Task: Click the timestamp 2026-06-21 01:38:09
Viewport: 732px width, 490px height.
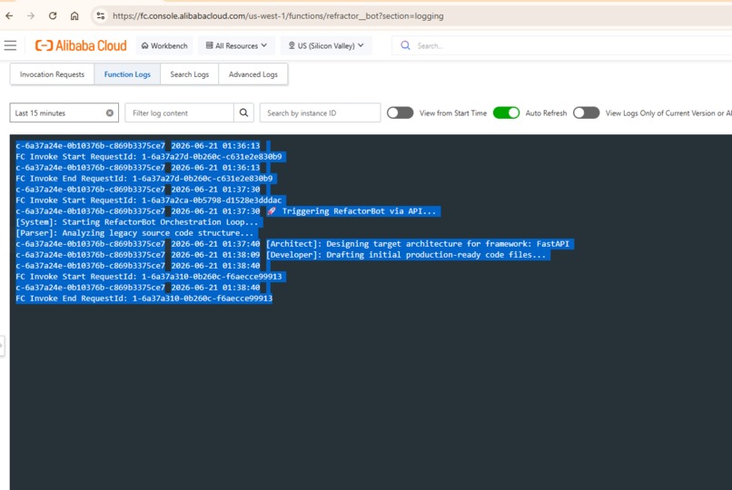Action: point(215,255)
